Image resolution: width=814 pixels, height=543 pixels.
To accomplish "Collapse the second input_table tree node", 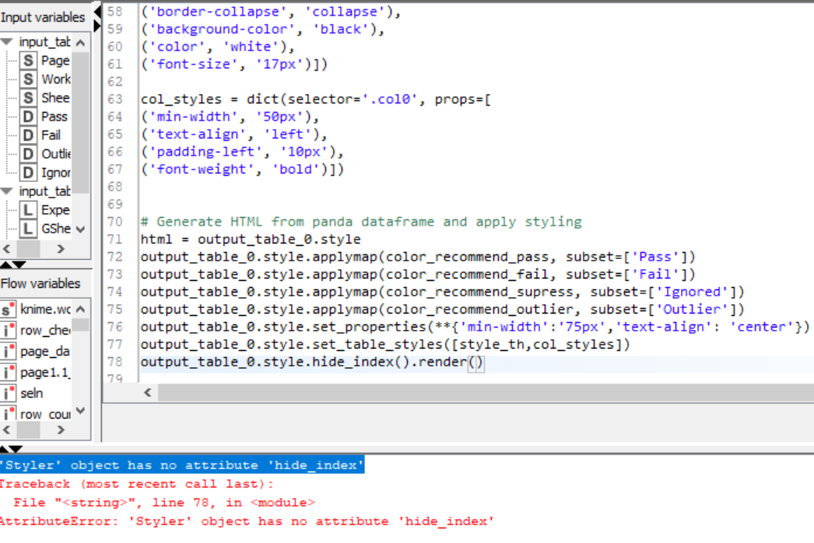I will pos(7,191).
